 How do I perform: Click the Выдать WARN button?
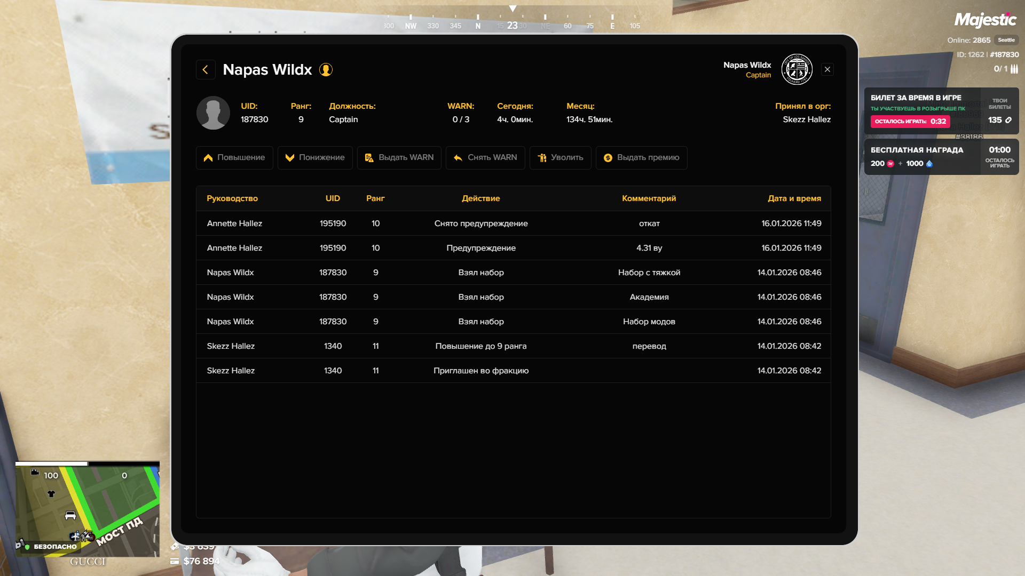pyautogui.click(x=399, y=158)
